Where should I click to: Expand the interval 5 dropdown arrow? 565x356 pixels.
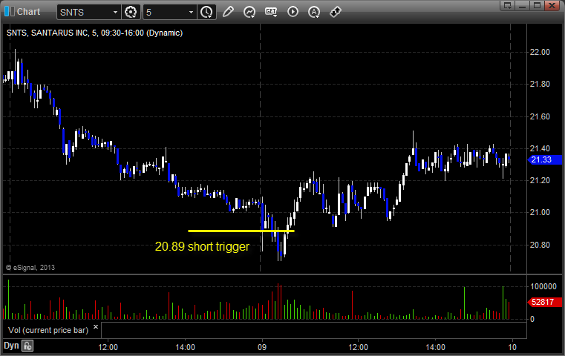click(192, 13)
